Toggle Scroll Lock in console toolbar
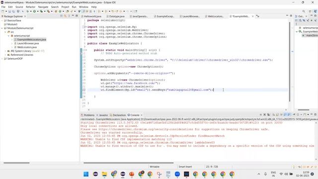Viewport: 318px width, 179px height. [x=277, y=115]
